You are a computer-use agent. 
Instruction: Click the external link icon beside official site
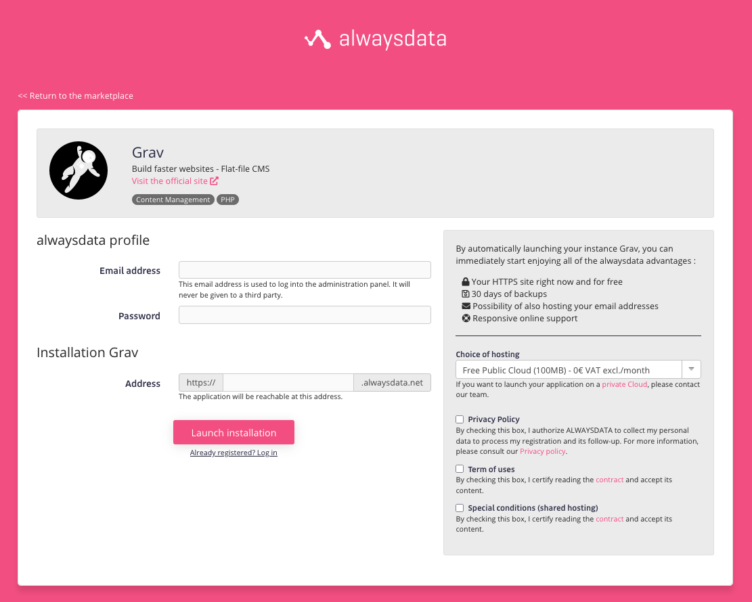point(214,181)
